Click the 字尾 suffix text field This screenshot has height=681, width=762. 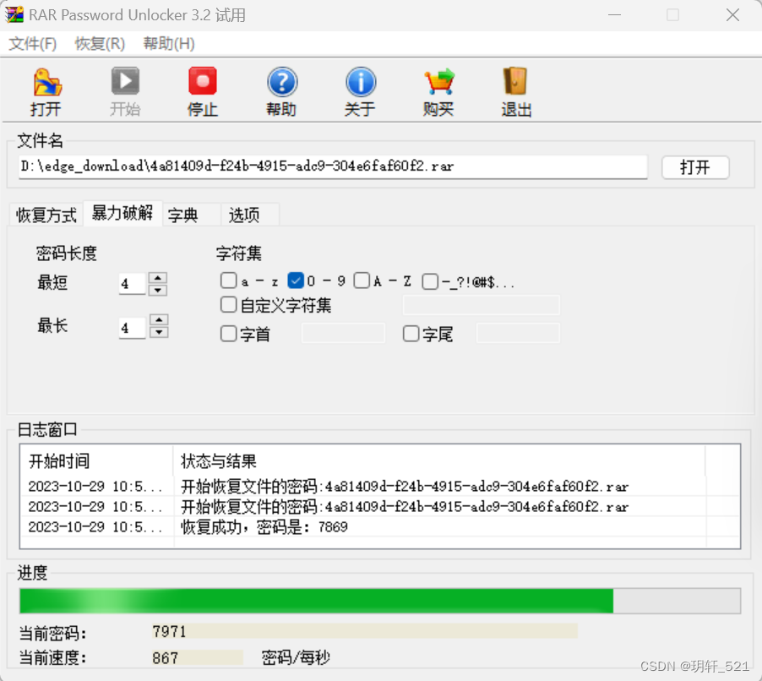pos(518,334)
